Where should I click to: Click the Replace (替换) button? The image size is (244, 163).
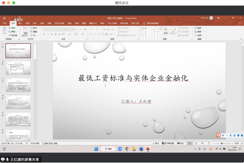199,32
